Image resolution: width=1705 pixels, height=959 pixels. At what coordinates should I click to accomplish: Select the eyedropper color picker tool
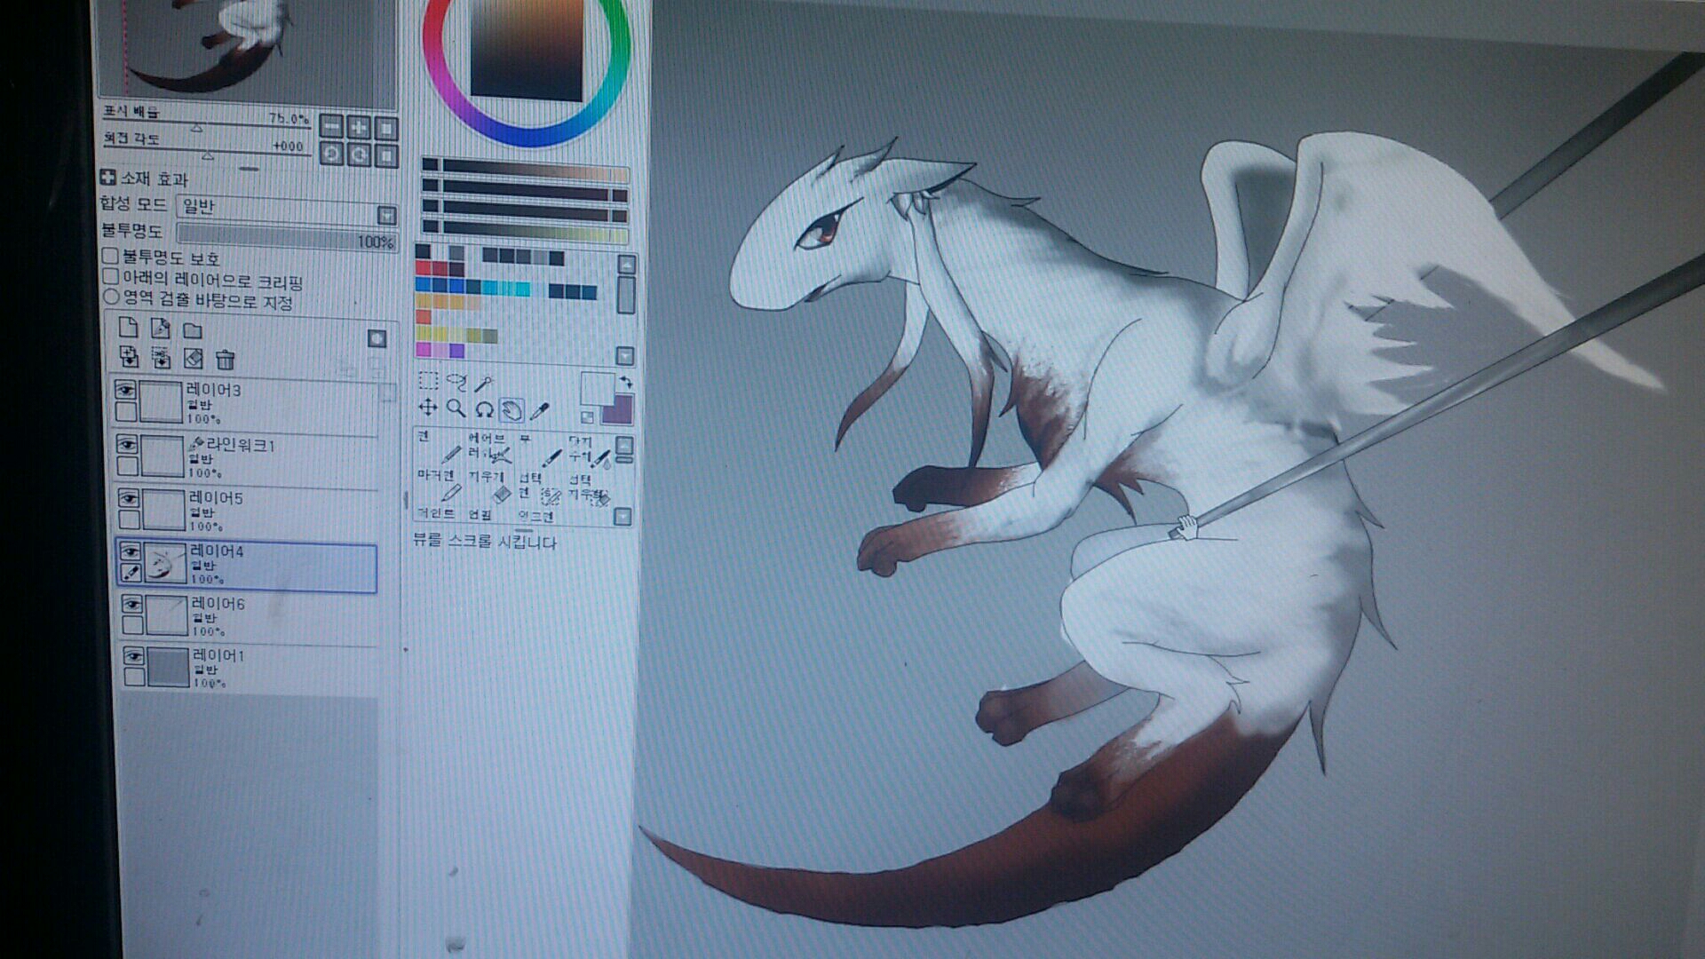point(539,410)
